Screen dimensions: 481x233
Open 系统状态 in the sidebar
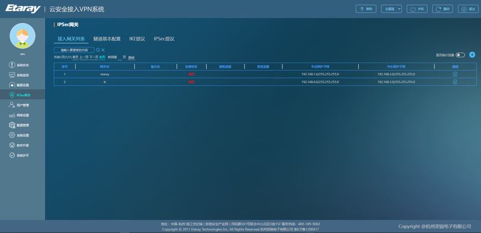pos(19,65)
